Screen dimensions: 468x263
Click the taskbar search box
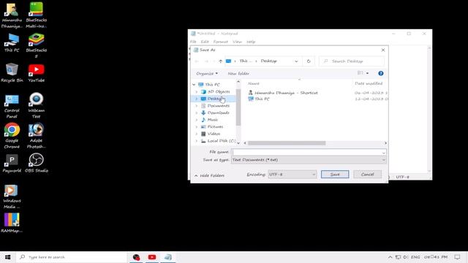[x=72, y=257]
